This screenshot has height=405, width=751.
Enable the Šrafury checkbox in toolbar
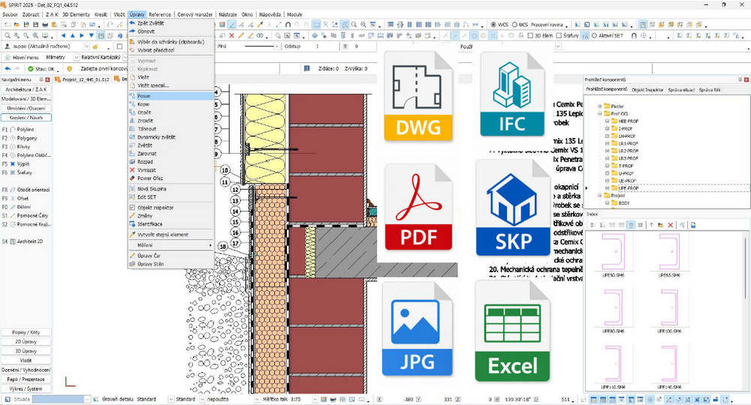pos(559,35)
